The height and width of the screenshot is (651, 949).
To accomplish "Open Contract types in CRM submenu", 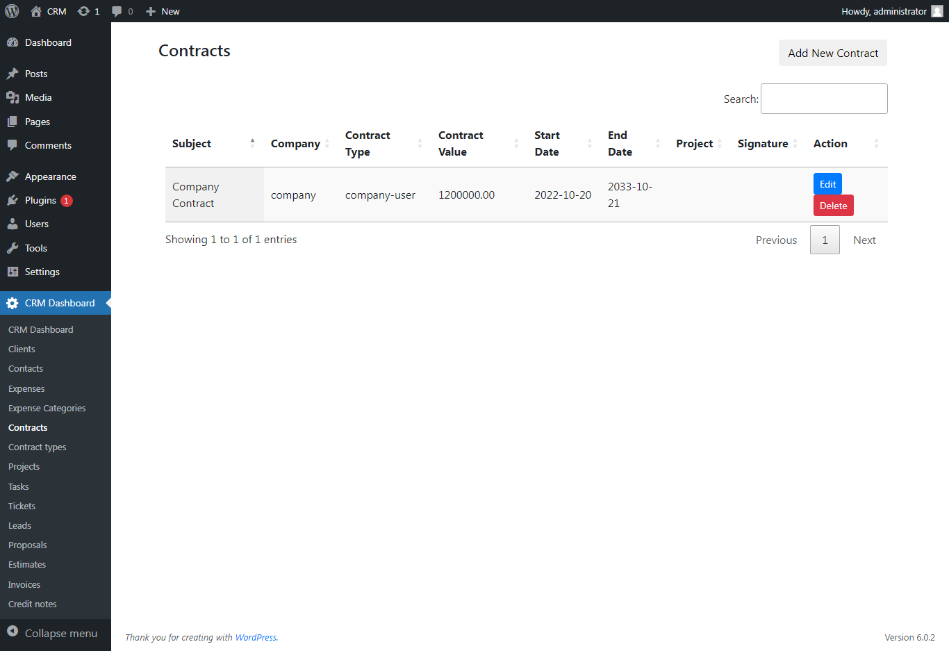I will coord(38,447).
